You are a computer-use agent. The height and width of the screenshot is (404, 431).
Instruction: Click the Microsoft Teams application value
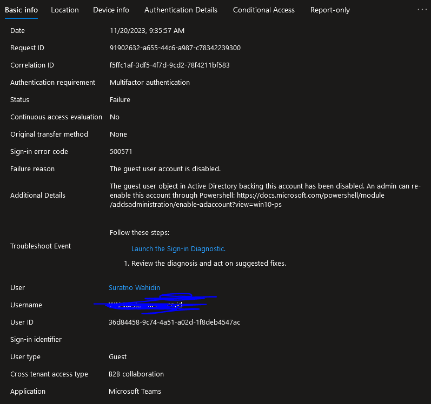click(135, 392)
